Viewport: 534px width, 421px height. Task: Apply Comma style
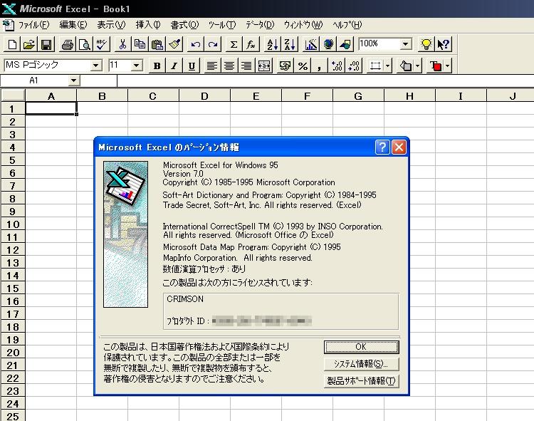pos(320,66)
